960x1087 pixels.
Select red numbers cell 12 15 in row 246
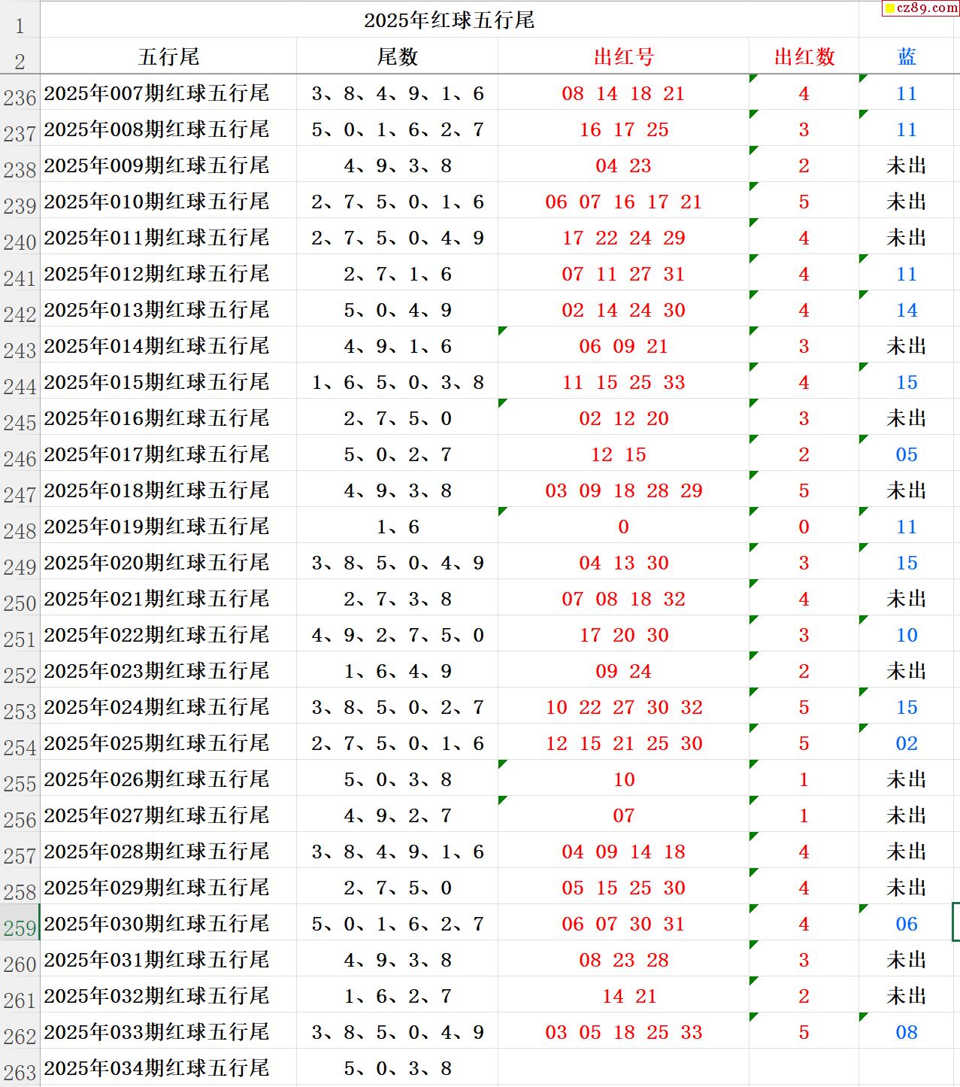click(x=623, y=454)
